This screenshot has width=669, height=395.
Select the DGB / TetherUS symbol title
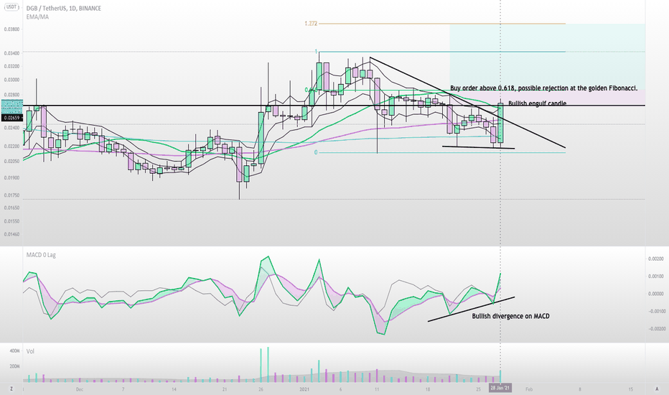click(64, 8)
